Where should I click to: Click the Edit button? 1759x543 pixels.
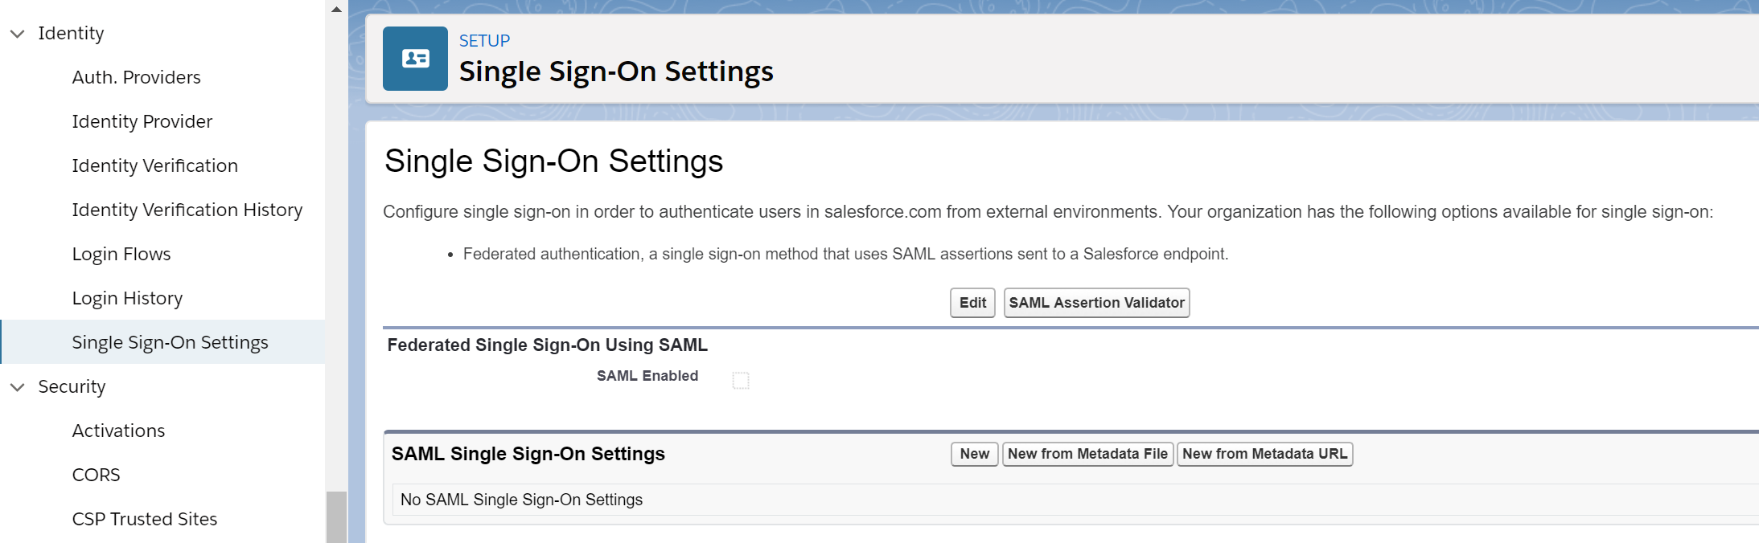[972, 303]
